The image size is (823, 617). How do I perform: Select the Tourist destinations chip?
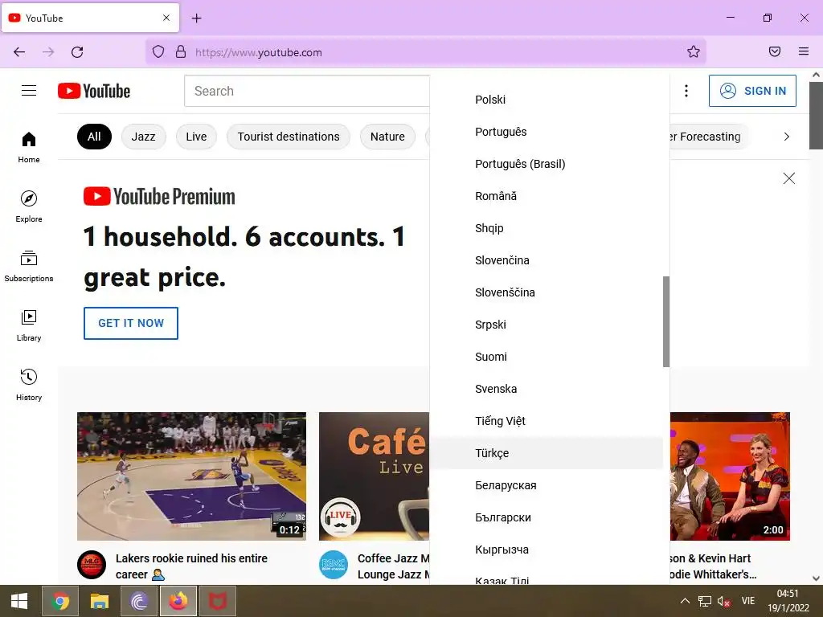click(289, 137)
